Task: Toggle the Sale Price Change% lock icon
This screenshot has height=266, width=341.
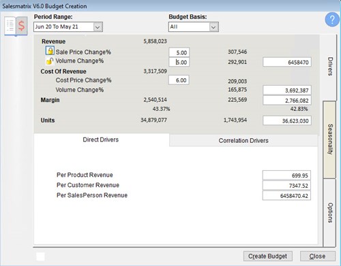Action: (50, 50)
